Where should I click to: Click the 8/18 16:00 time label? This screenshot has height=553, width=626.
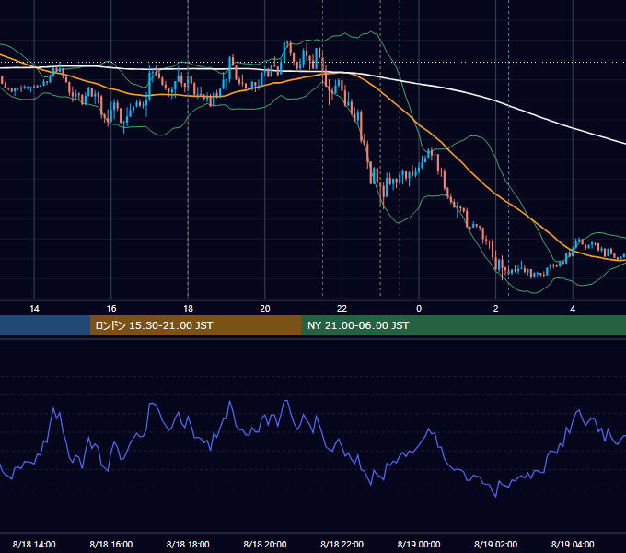pyautogui.click(x=111, y=544)
